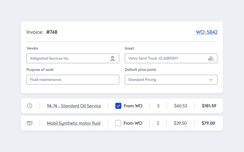Open the WO: 5842 link

click(x=206, y=32)
